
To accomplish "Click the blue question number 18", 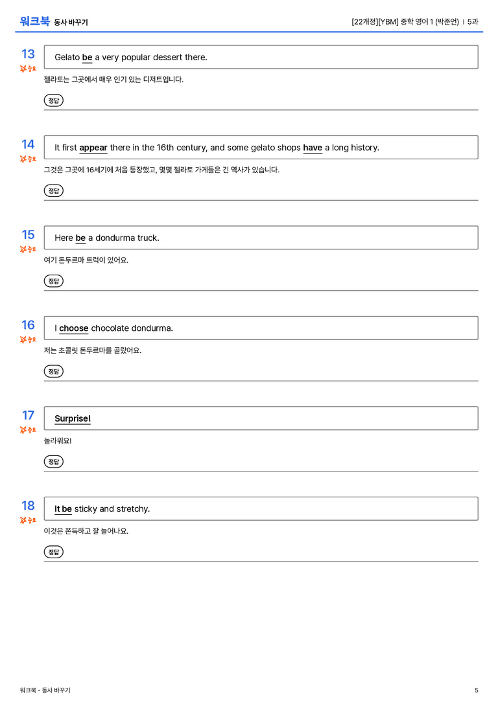I will coord(28,506).
